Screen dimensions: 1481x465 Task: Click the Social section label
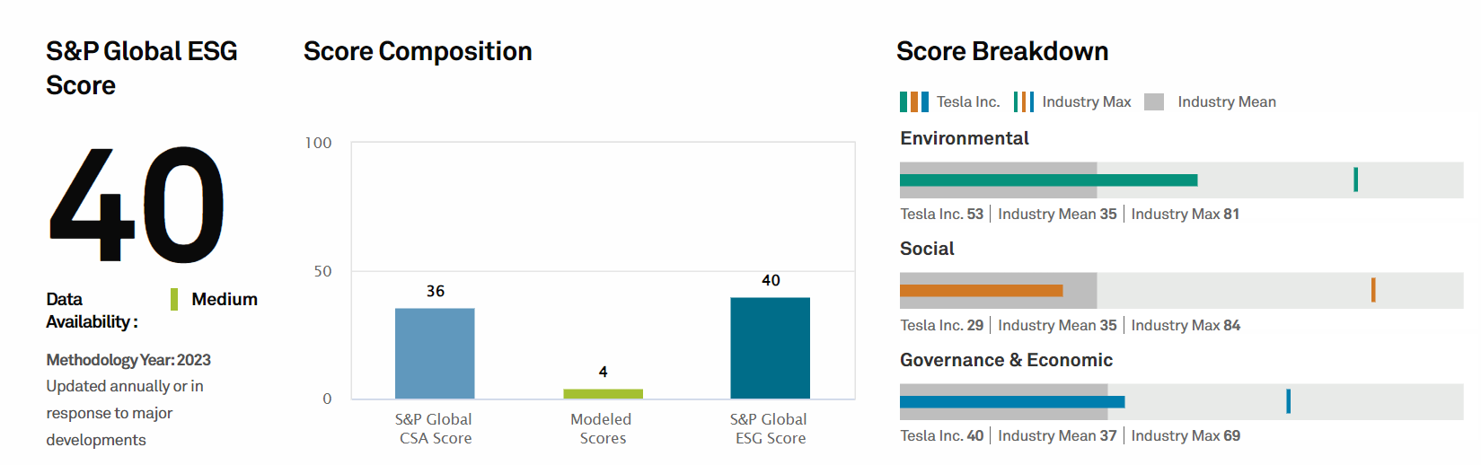927,249
